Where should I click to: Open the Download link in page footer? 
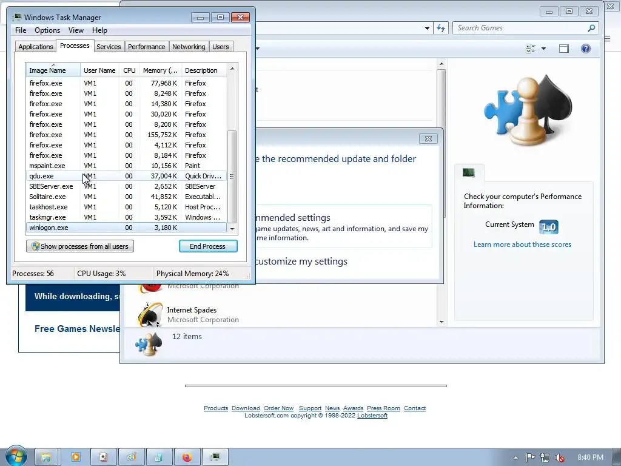[x=246, y=408]
